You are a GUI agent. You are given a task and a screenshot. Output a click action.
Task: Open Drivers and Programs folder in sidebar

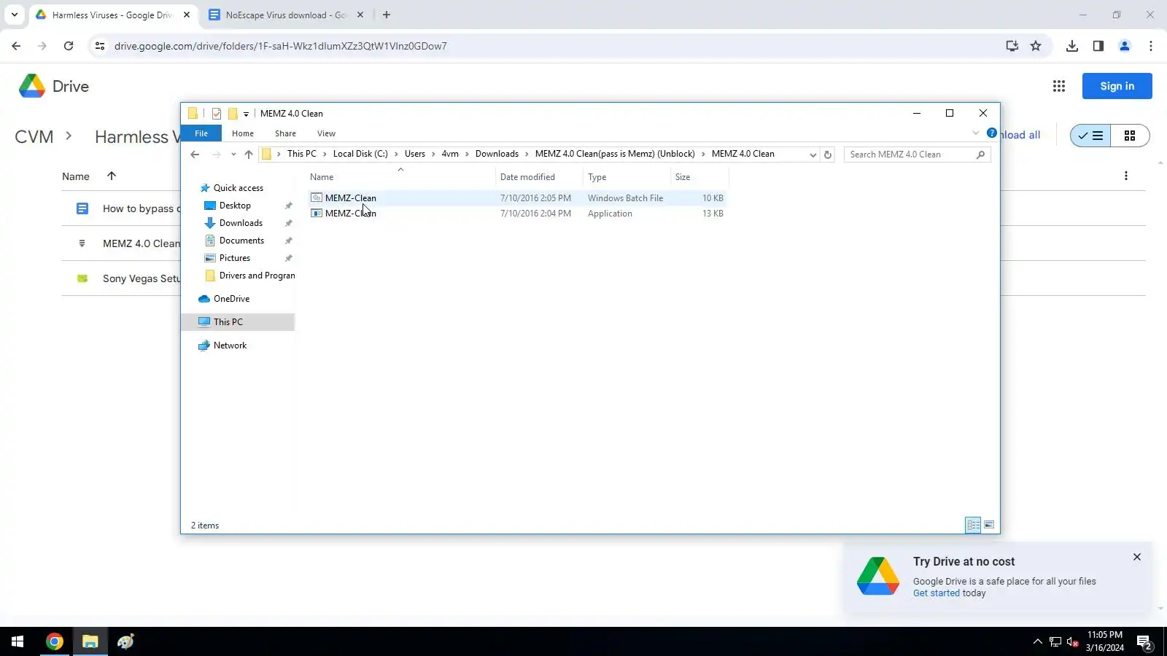coord(249,276)
